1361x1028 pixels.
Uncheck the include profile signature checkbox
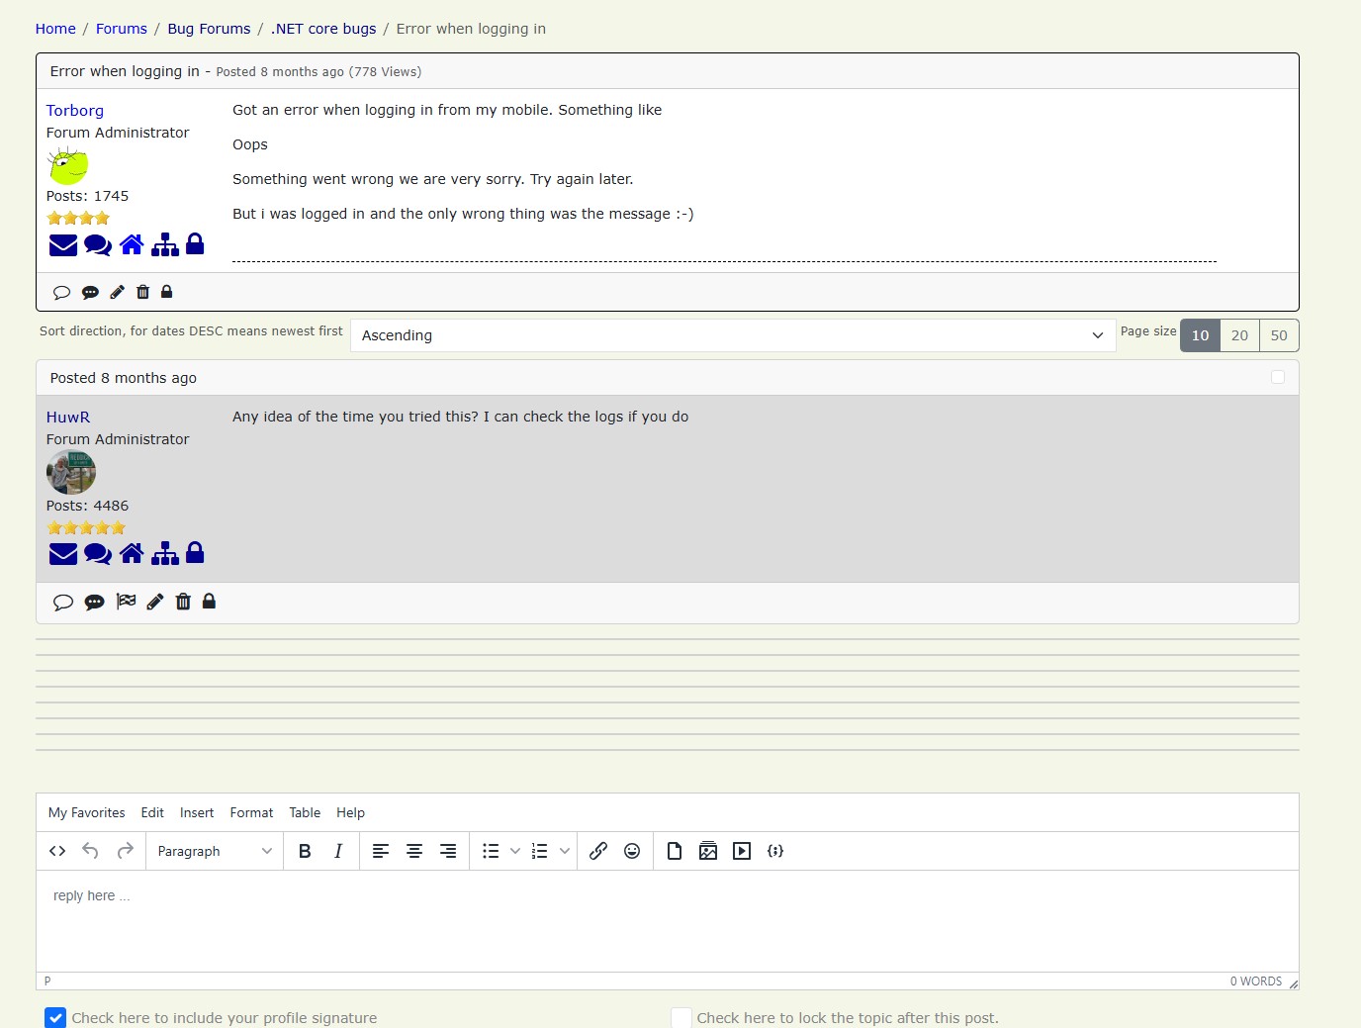(x=55, y=1018)
